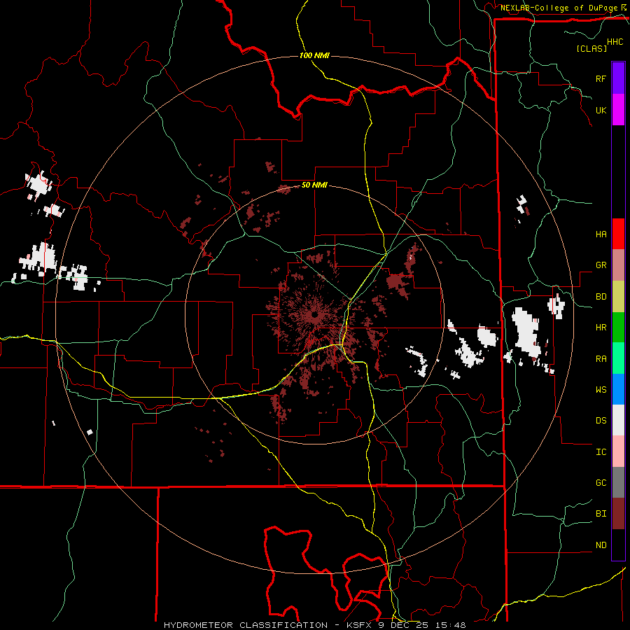
Task: Click the WS blue legend swatch
Action: [x=618, y=389]
